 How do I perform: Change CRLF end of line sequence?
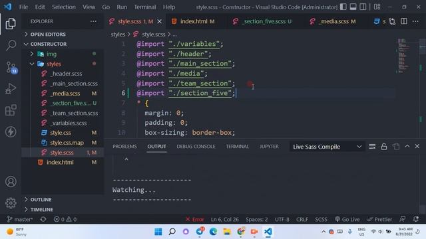302,219
